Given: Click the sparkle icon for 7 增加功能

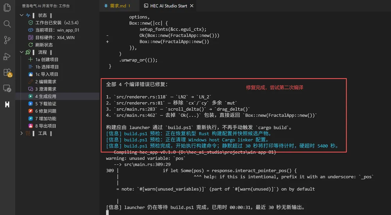Looking at the screenshot, I should tap(30, 118).
